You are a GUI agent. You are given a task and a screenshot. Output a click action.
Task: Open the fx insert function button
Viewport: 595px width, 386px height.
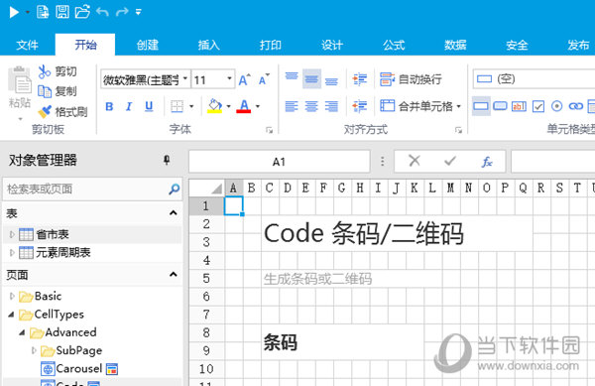click(x=487, y=162)
